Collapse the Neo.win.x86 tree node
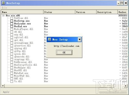Image resolution: width=129 pixels, height=95 pixels. 3,15
